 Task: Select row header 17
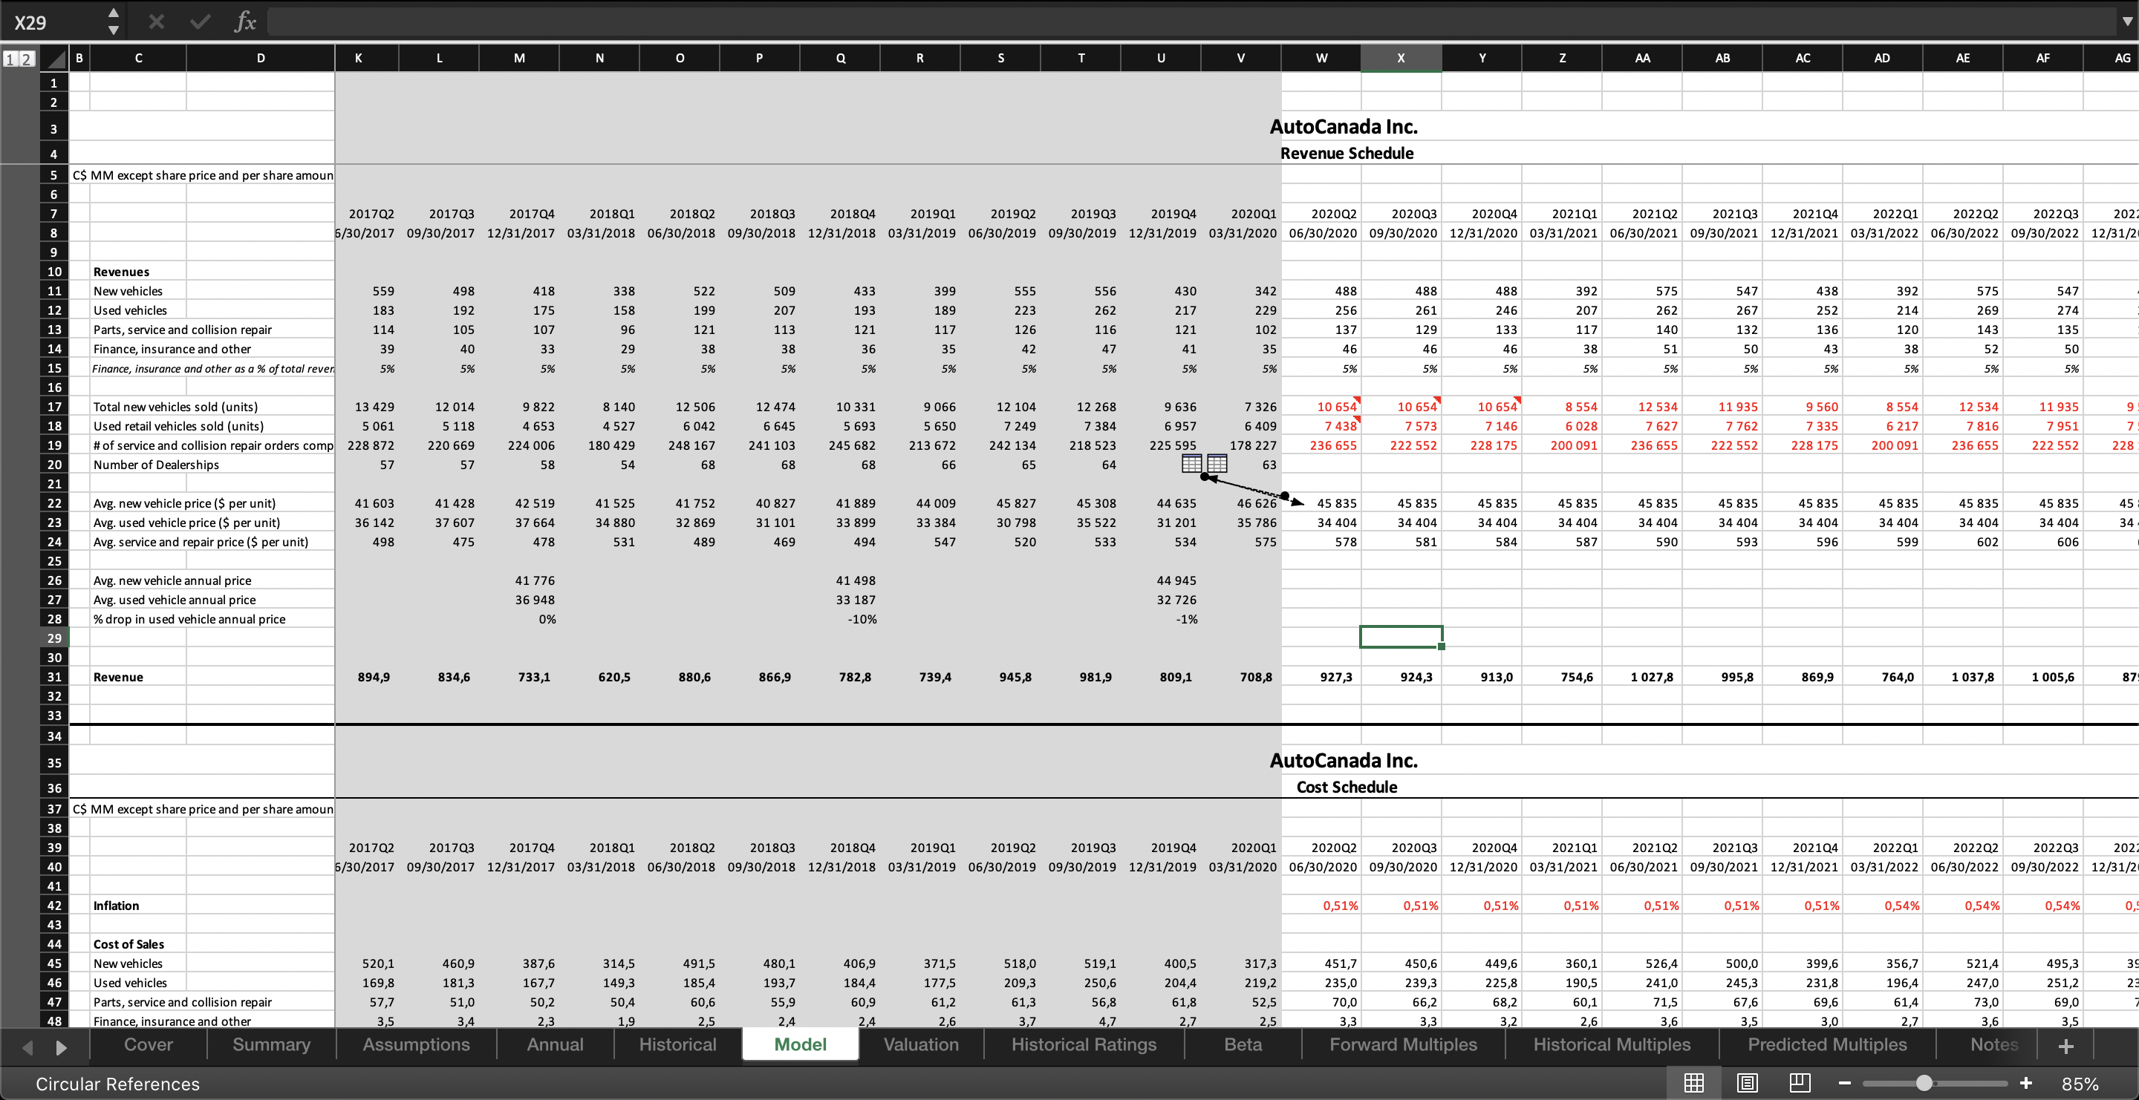point(54,407)
